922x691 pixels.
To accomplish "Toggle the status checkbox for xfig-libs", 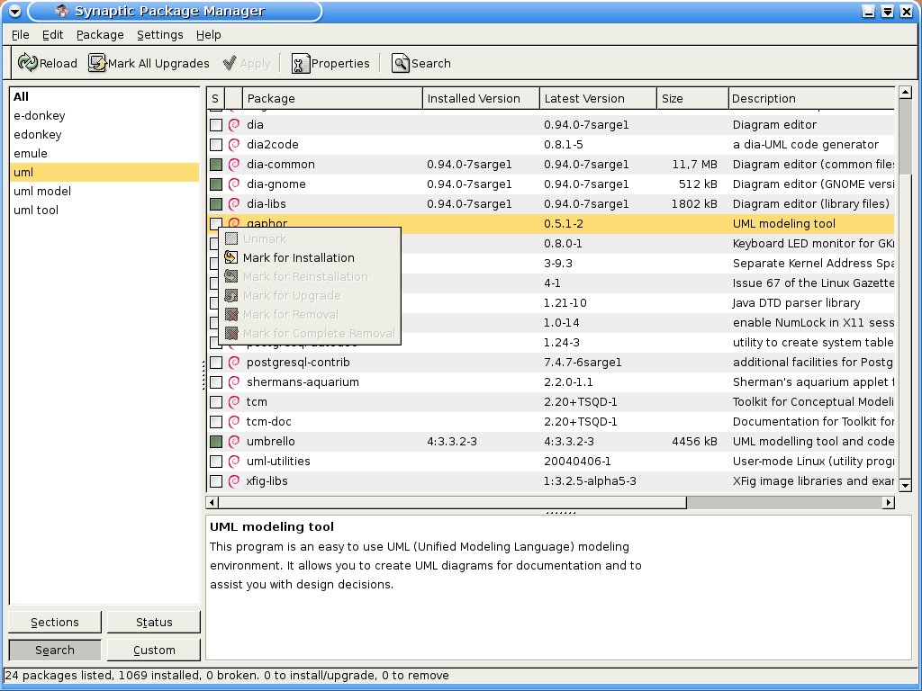I will coord(216,481).
